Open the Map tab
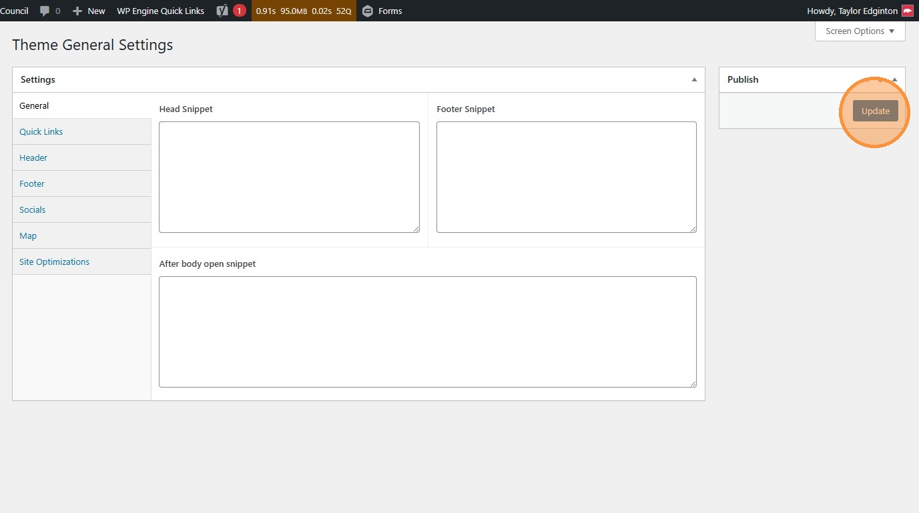The width and height of the screenshot is (919, 513). (82, 235)
